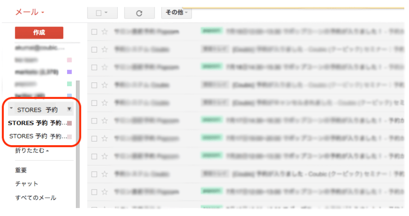Tick the checkbox of the fourth email
The width and height of the screenshot is (409, 216).
click(94, 85)
